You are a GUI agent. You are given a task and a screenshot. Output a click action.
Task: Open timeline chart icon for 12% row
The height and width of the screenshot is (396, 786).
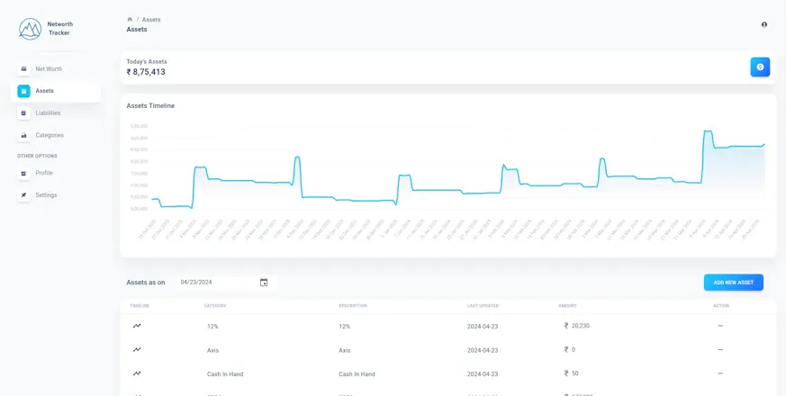pyautogui.click(x=137, y=326)
